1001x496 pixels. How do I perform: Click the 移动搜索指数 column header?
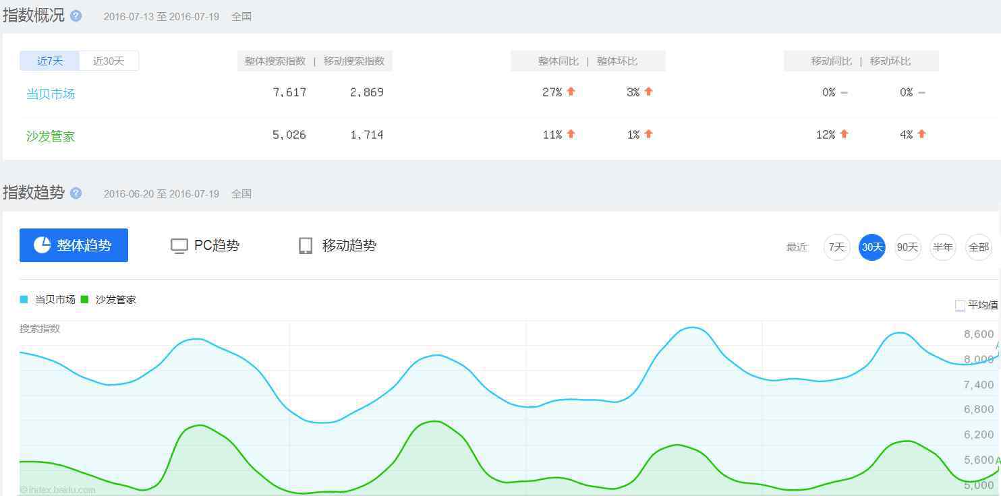[x=354, y=61]
